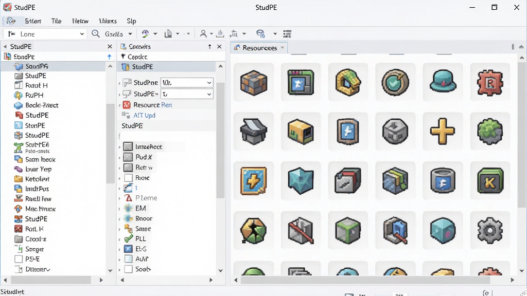The image size is (527, 296).
Task: Click the resources pane horizontal scrollbar
Action: tap(365, 280)
